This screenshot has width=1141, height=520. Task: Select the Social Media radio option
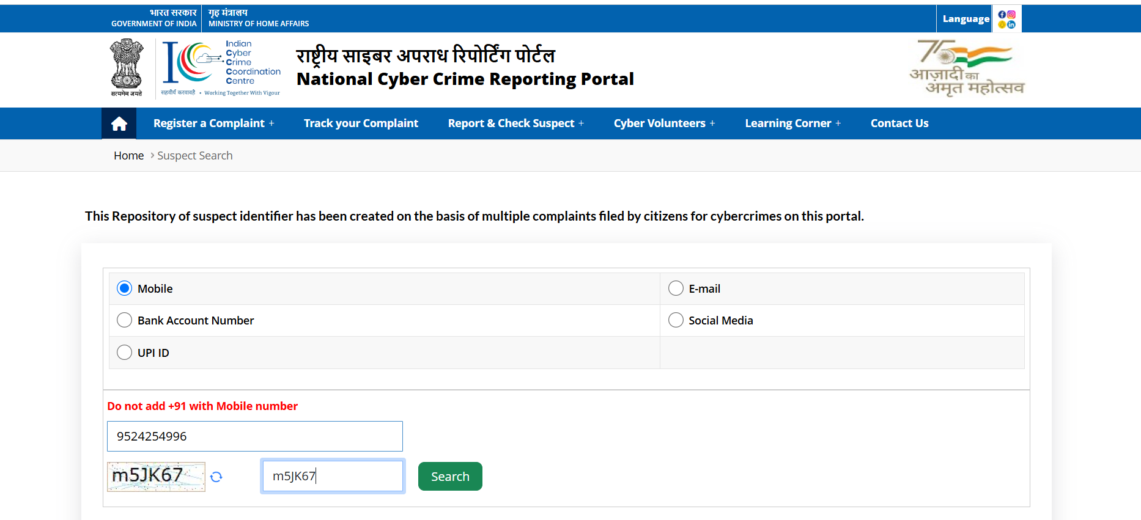click(676, 320)
